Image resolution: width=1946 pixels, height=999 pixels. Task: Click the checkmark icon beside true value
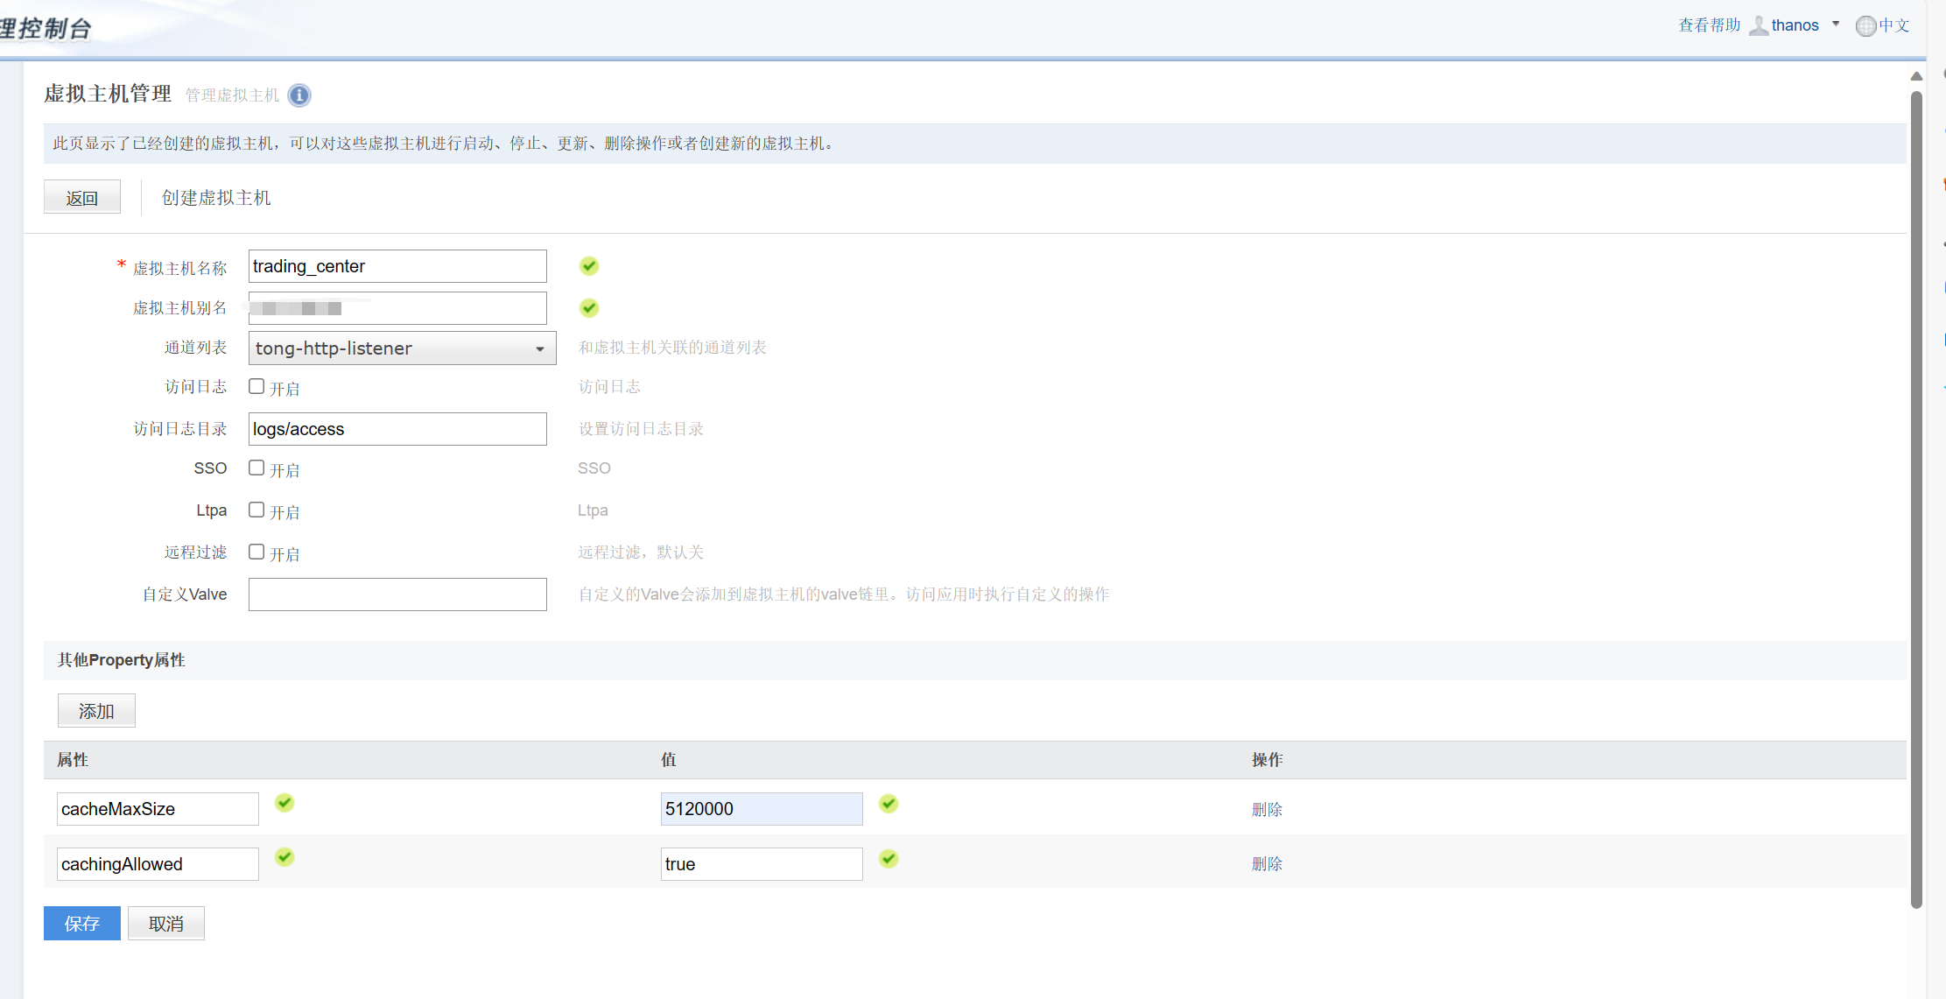pos(889,859)
